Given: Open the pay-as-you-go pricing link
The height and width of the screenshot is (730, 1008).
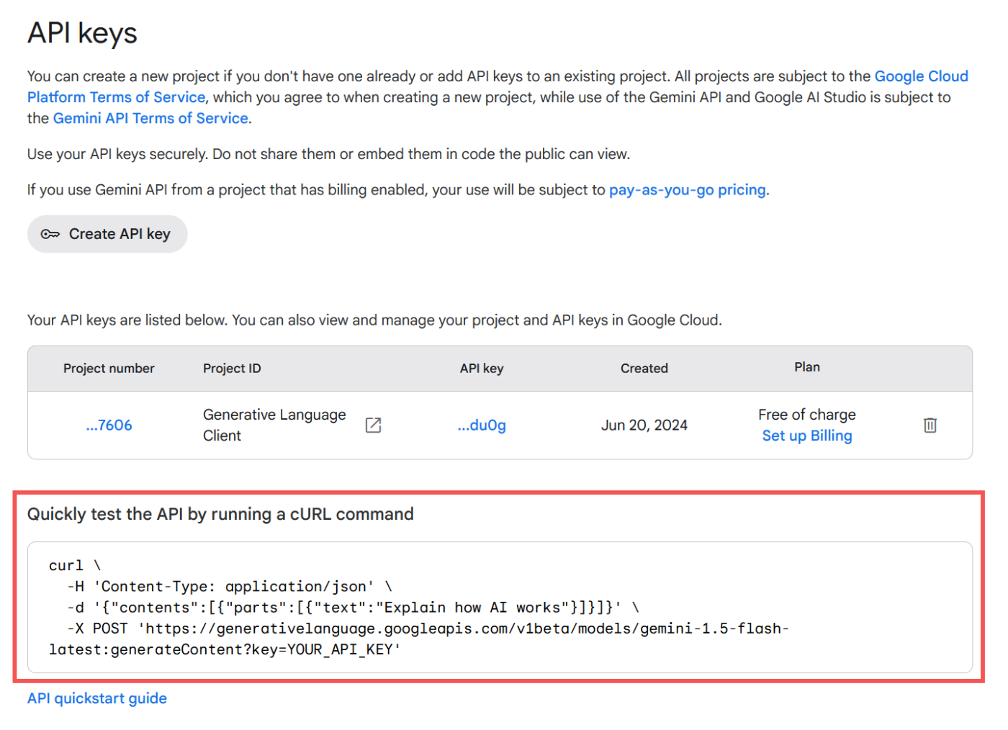Looking at the screenshot, I should pos(687,190).
